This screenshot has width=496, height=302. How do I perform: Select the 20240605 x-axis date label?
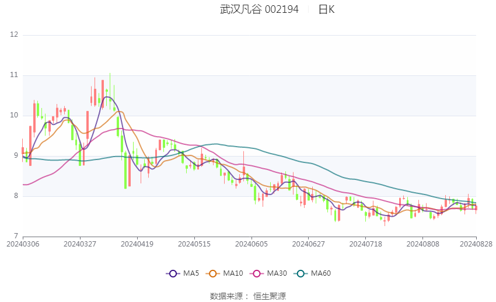click(x=252, y=244)
